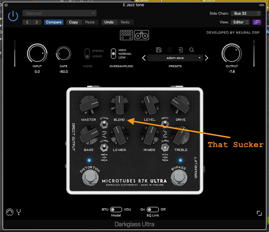Open the View Editor dropdown
The height and width of the screenshot is (232, 269).
pos(240,22)
